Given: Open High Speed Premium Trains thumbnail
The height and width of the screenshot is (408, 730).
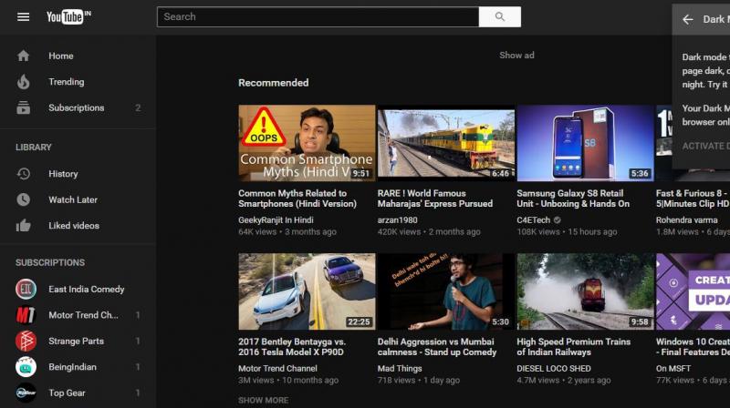Looking at the screenshot, I should tap(585, 291).
